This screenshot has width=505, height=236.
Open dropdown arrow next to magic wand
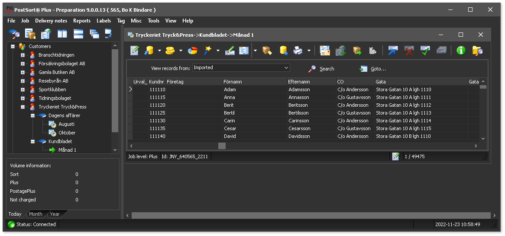point(218,51)
